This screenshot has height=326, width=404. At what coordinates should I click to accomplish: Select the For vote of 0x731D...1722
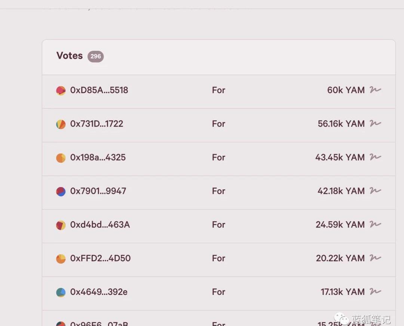pos(218,124)
